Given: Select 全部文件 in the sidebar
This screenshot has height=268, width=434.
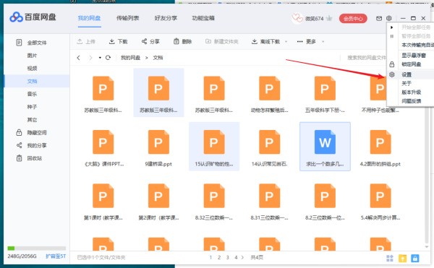Looking at the screenshot, I should (x=37, y=43).
